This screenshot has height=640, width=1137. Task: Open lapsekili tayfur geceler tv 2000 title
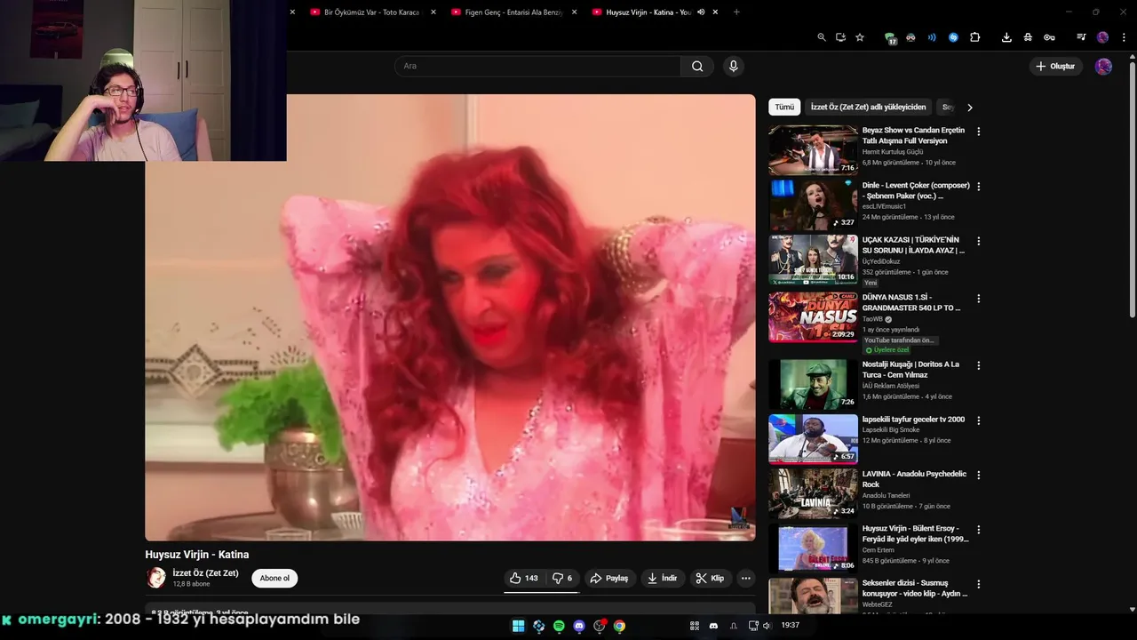point(913,420)
